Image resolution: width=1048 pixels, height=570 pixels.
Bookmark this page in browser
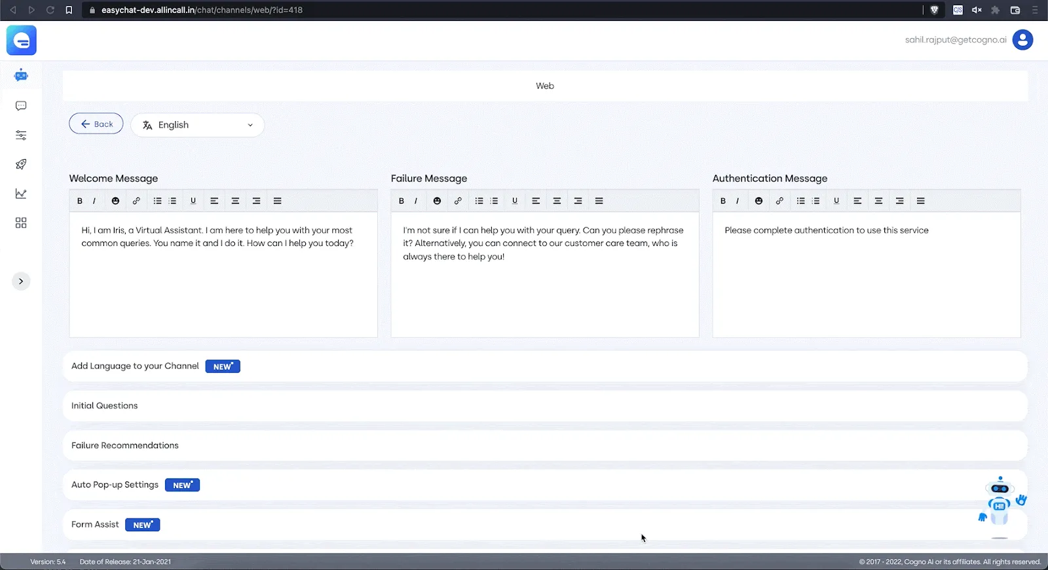pyautogui.click(x=69, y=10)
